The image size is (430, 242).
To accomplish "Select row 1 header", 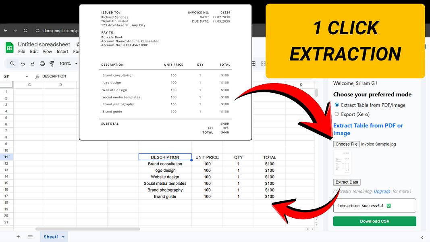I will tap(6, 92).
